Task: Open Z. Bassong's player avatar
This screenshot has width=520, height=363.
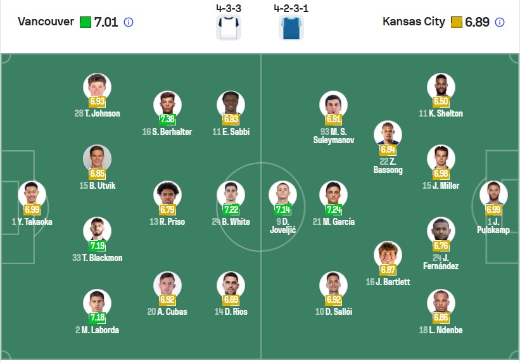Action: click(388, 134)
